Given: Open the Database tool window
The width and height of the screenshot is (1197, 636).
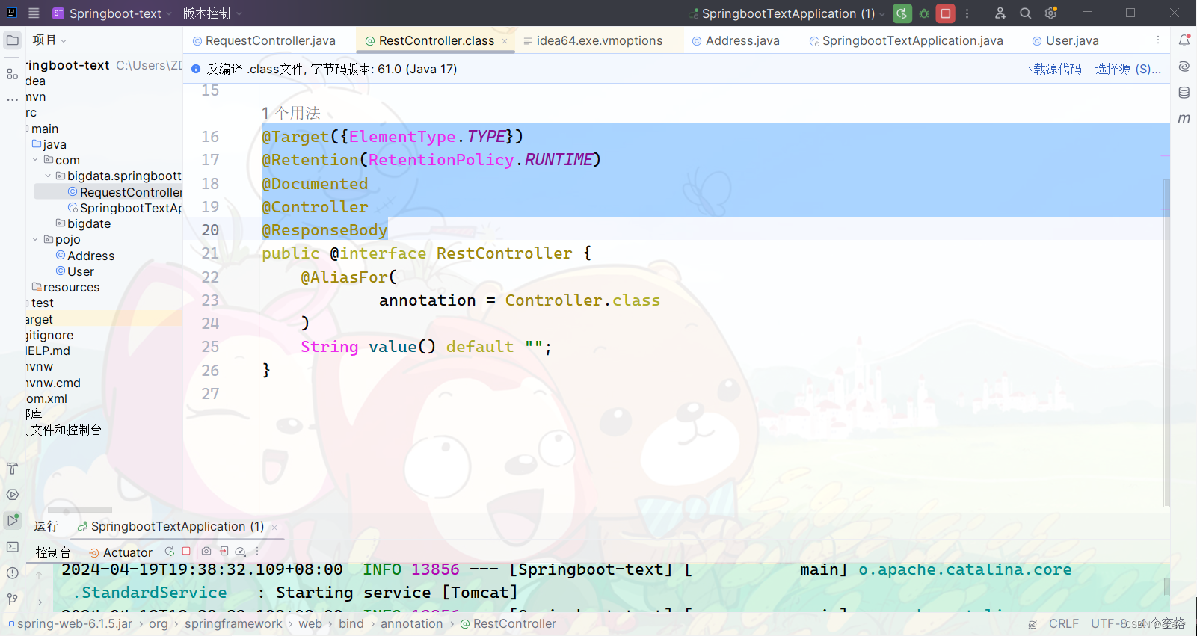Looking at the screenshot, I should (x=1184, y=93).
